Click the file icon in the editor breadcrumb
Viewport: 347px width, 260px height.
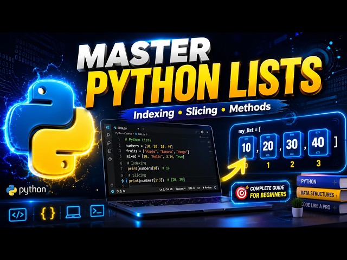(x=136, y=134)
